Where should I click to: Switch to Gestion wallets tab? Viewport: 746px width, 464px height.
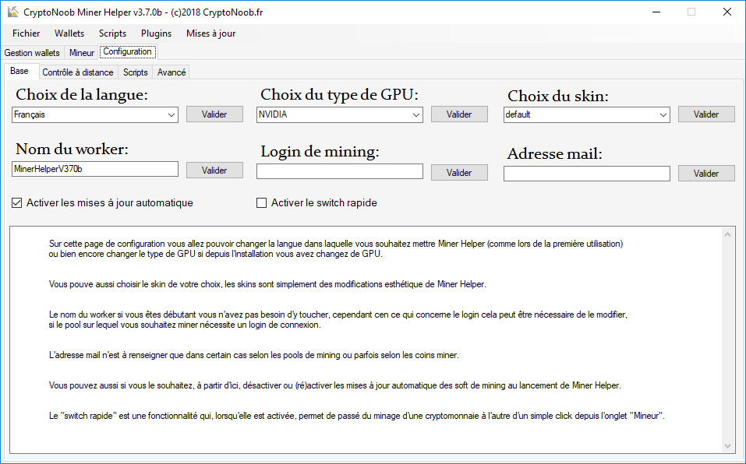pos(32,53)
